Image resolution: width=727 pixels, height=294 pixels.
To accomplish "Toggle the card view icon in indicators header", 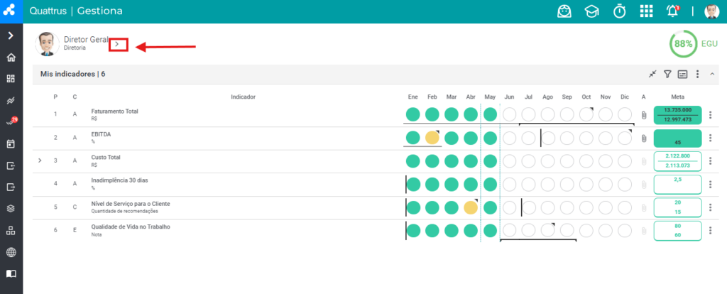I will tap(682, 74).
